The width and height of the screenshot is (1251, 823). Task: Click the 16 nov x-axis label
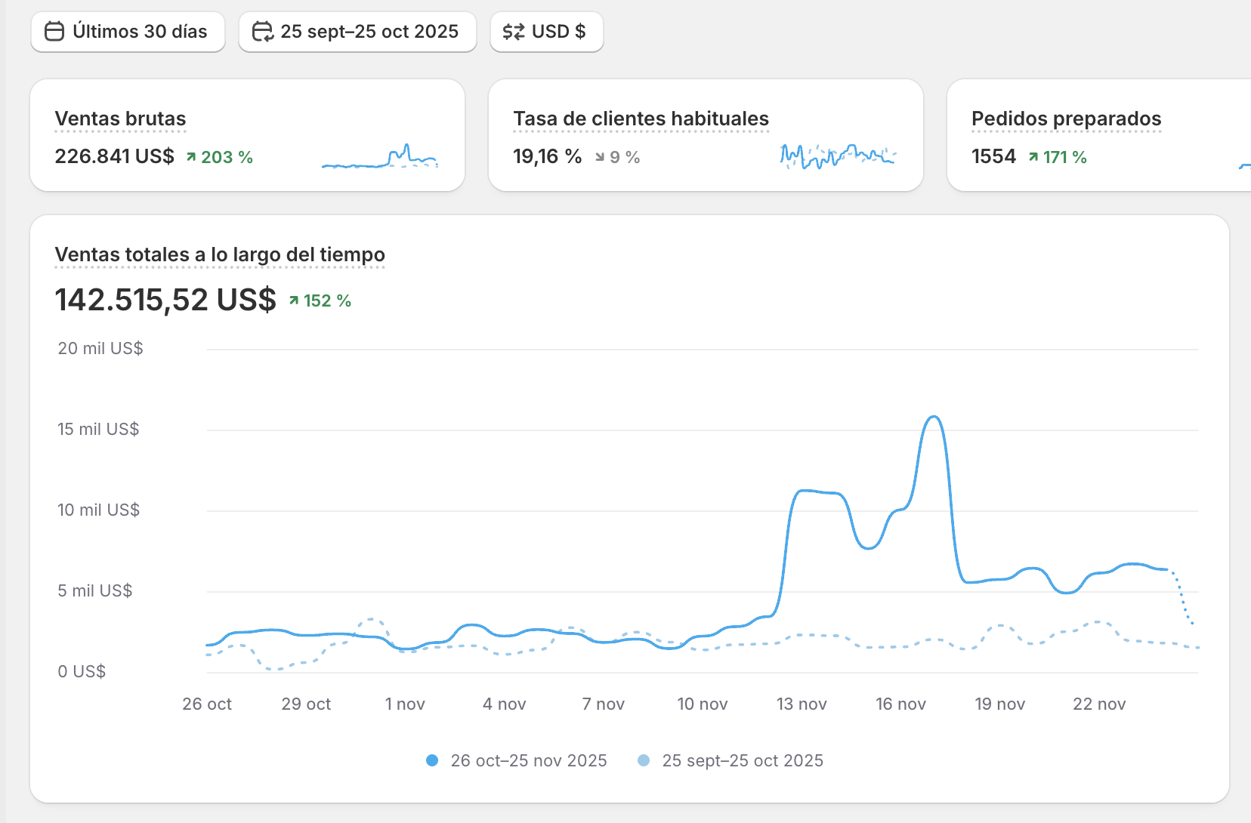click(900, 704)
